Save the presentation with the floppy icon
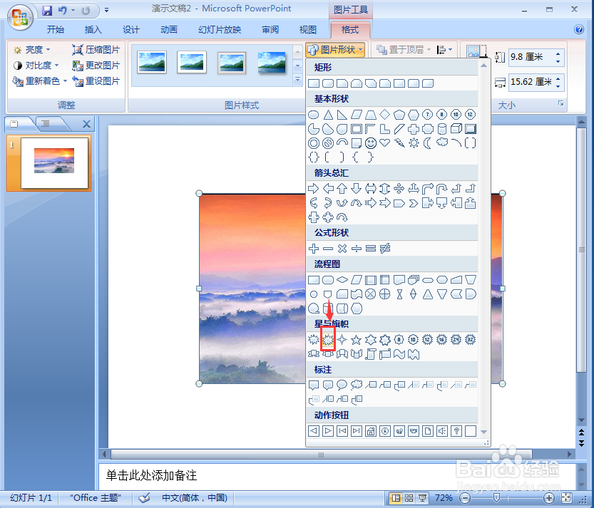Screen dimensions: 594x508 (47, 10)
